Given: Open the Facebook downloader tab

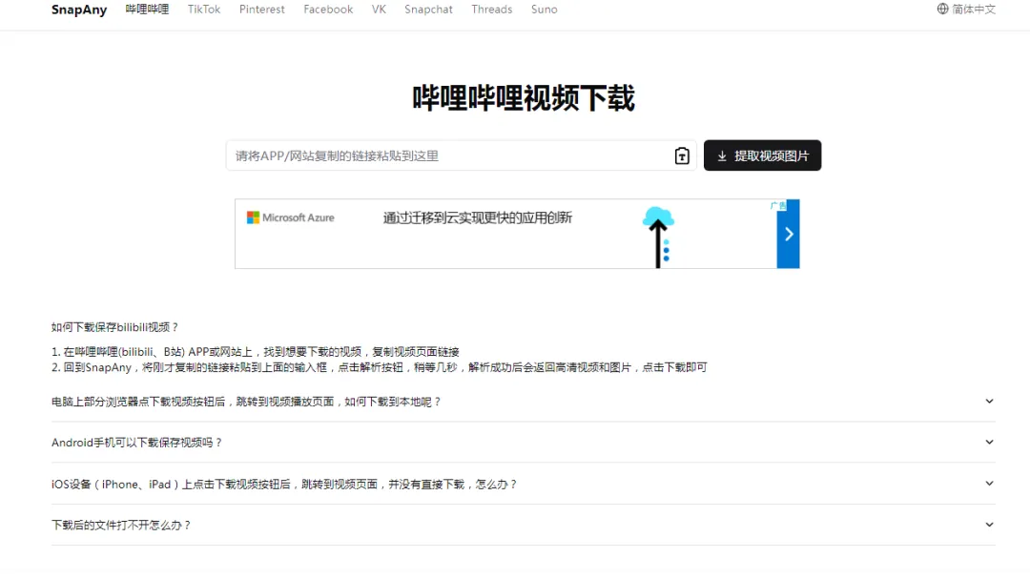Looking at the screenshot, I should click(x=328, y=10).
